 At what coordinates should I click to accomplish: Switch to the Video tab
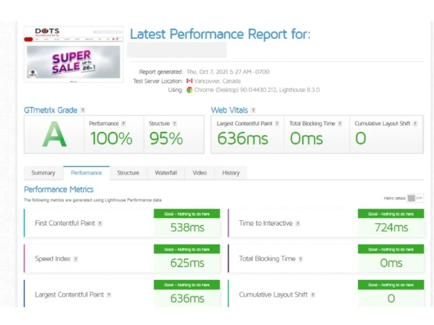coord(200,173)
